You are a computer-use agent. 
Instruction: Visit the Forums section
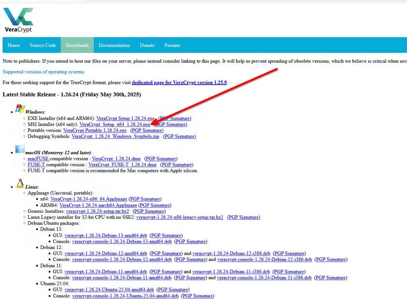tap(172, 45)
